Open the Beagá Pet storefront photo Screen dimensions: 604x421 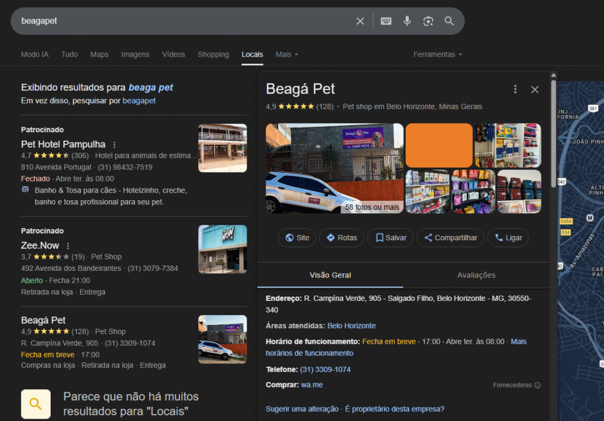tap(334, 168)
